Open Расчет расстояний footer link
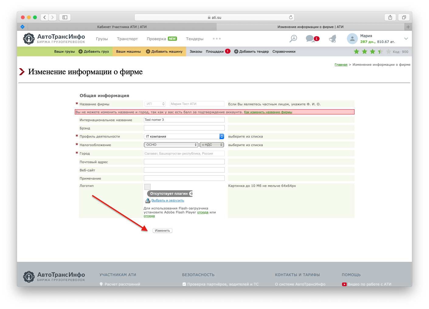Viewport: 429px width, 309px height. coord(120,284)
